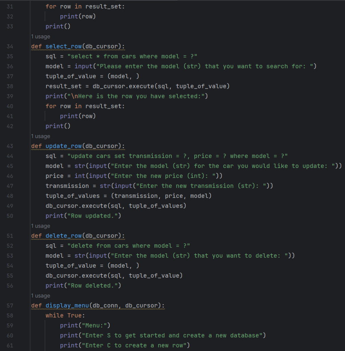Click gutter line number 57

coord(10,305)
